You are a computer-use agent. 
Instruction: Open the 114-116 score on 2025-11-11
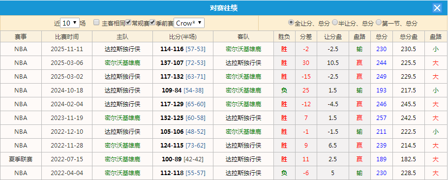click(172, 49)
